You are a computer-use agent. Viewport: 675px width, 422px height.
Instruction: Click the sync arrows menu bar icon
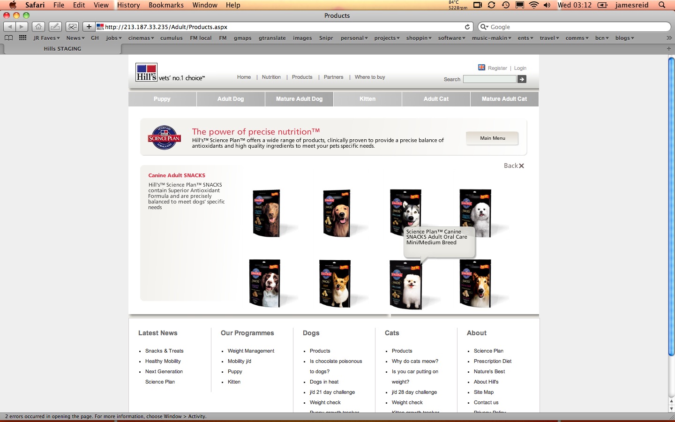491,5
